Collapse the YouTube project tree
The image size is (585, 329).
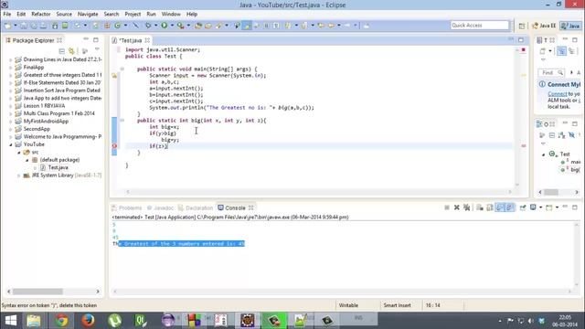(11, 144)
